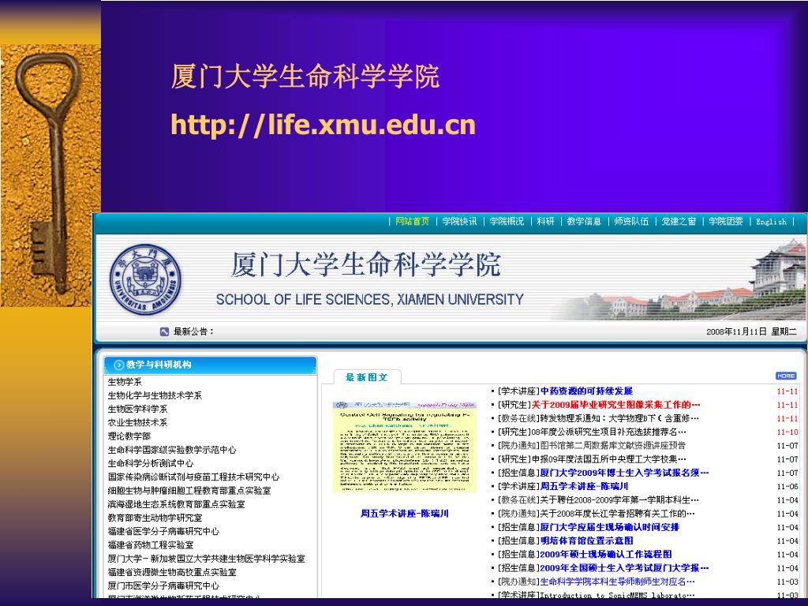Screen dimensions: 808x606
Task: Open 厦门大学-新加坡国立大学共建生物医学科学实验室 link
Action: (x=206, y=559)
